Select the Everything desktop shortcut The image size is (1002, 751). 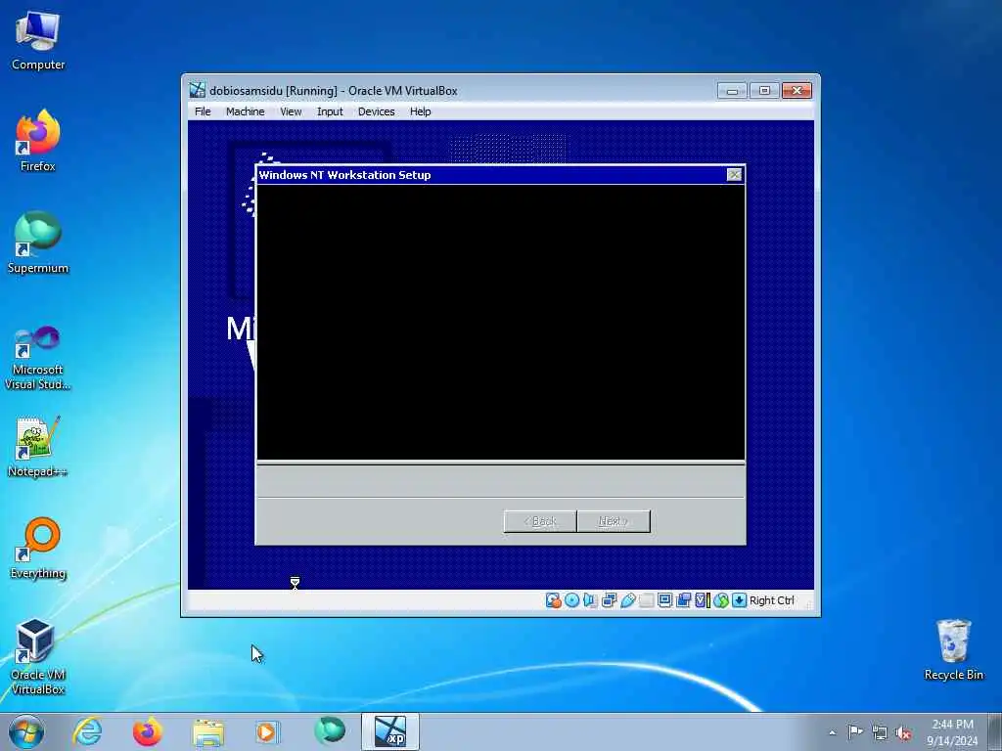pyautogui.click(x=38, y=549)
